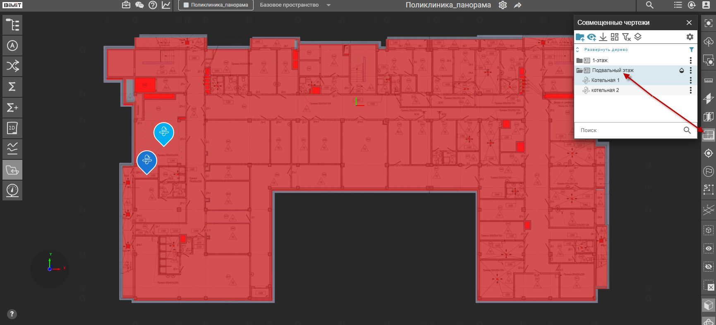The height and width of the screenshot is (325, 716).
Task: Click the help question mark in top bar
Action: [x=153, y=5]
